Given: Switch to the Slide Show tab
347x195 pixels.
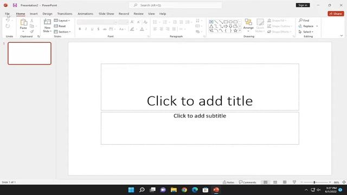Looking at the screenshot, I should (106, 14).
